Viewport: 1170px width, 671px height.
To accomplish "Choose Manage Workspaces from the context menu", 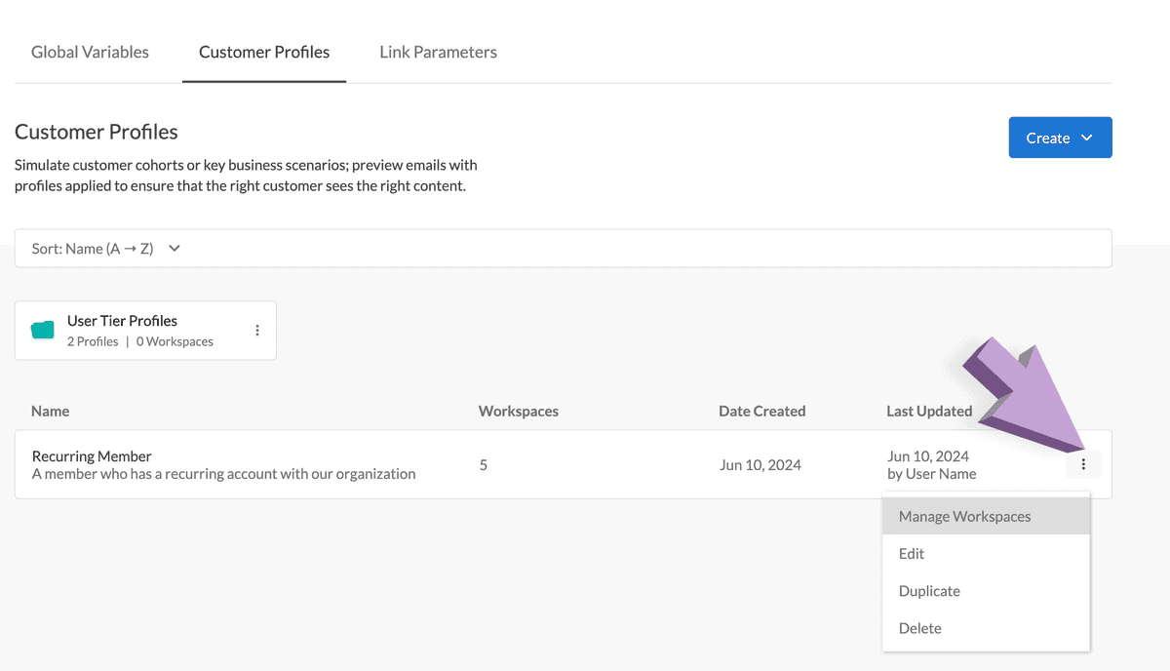I will tap(986, 516).
